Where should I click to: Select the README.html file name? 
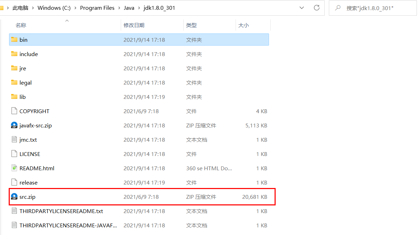(x=37, y=168)
